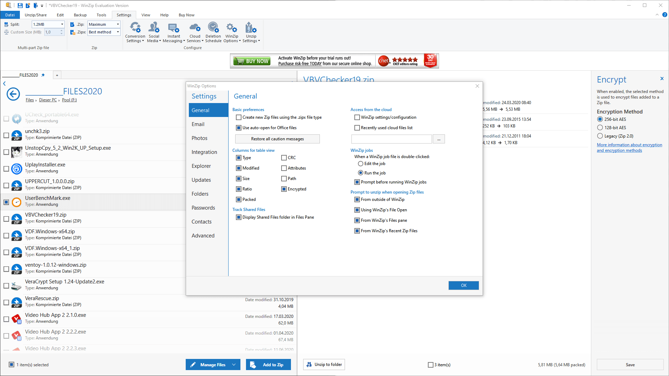Screen dimensions: 669x376
Task: Click the cnet editors rating badge
Action: (x=398, y=61)
